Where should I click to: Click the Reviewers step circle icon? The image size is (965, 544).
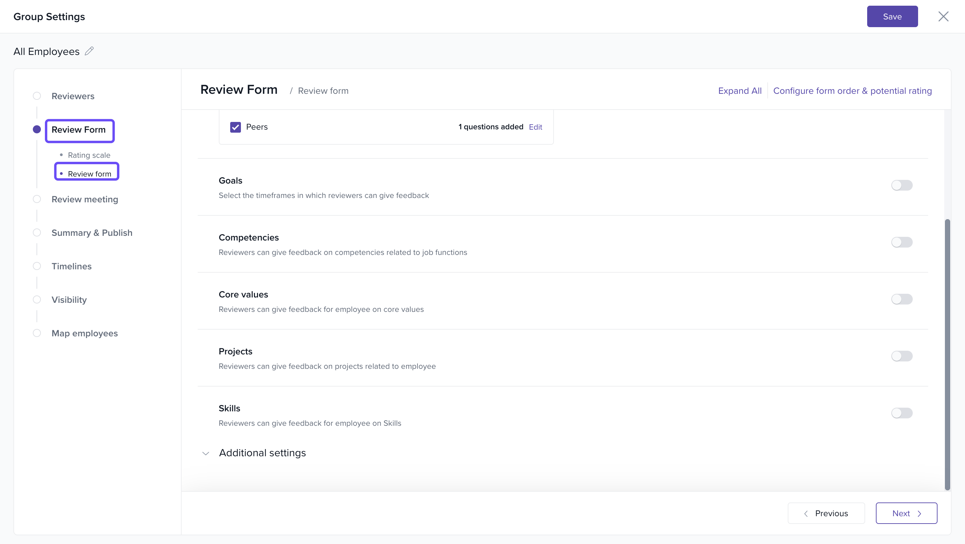(x=37, y=96)
